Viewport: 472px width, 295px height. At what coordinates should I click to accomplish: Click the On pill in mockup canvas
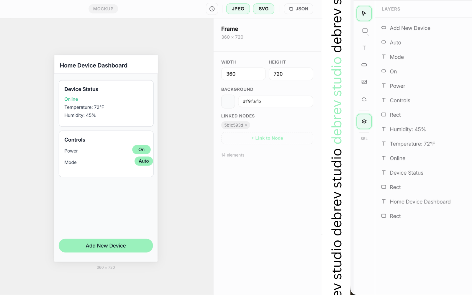pos(141,150)
